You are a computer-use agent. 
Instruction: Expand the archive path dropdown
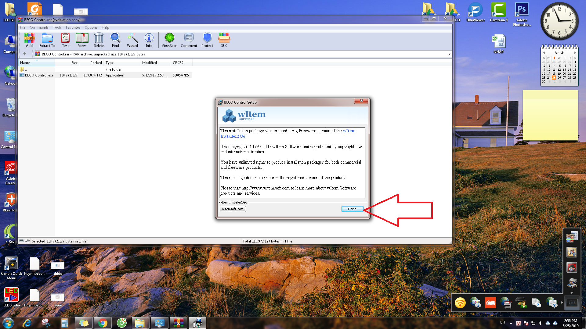tap(450, 54)
